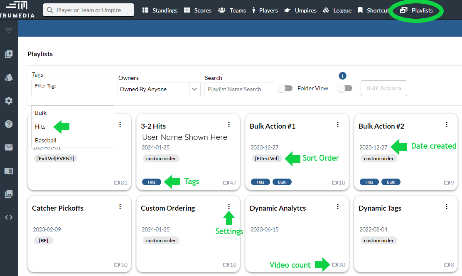Screen dimensions: 462x276
Task: Open the mail envelope icon in sidebar
Action: (x=9, y=147)
